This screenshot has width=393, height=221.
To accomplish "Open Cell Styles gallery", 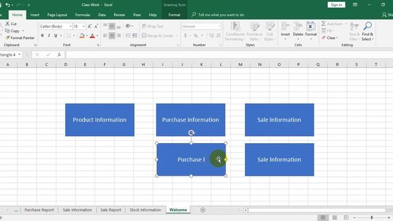I will pos(270,31).
